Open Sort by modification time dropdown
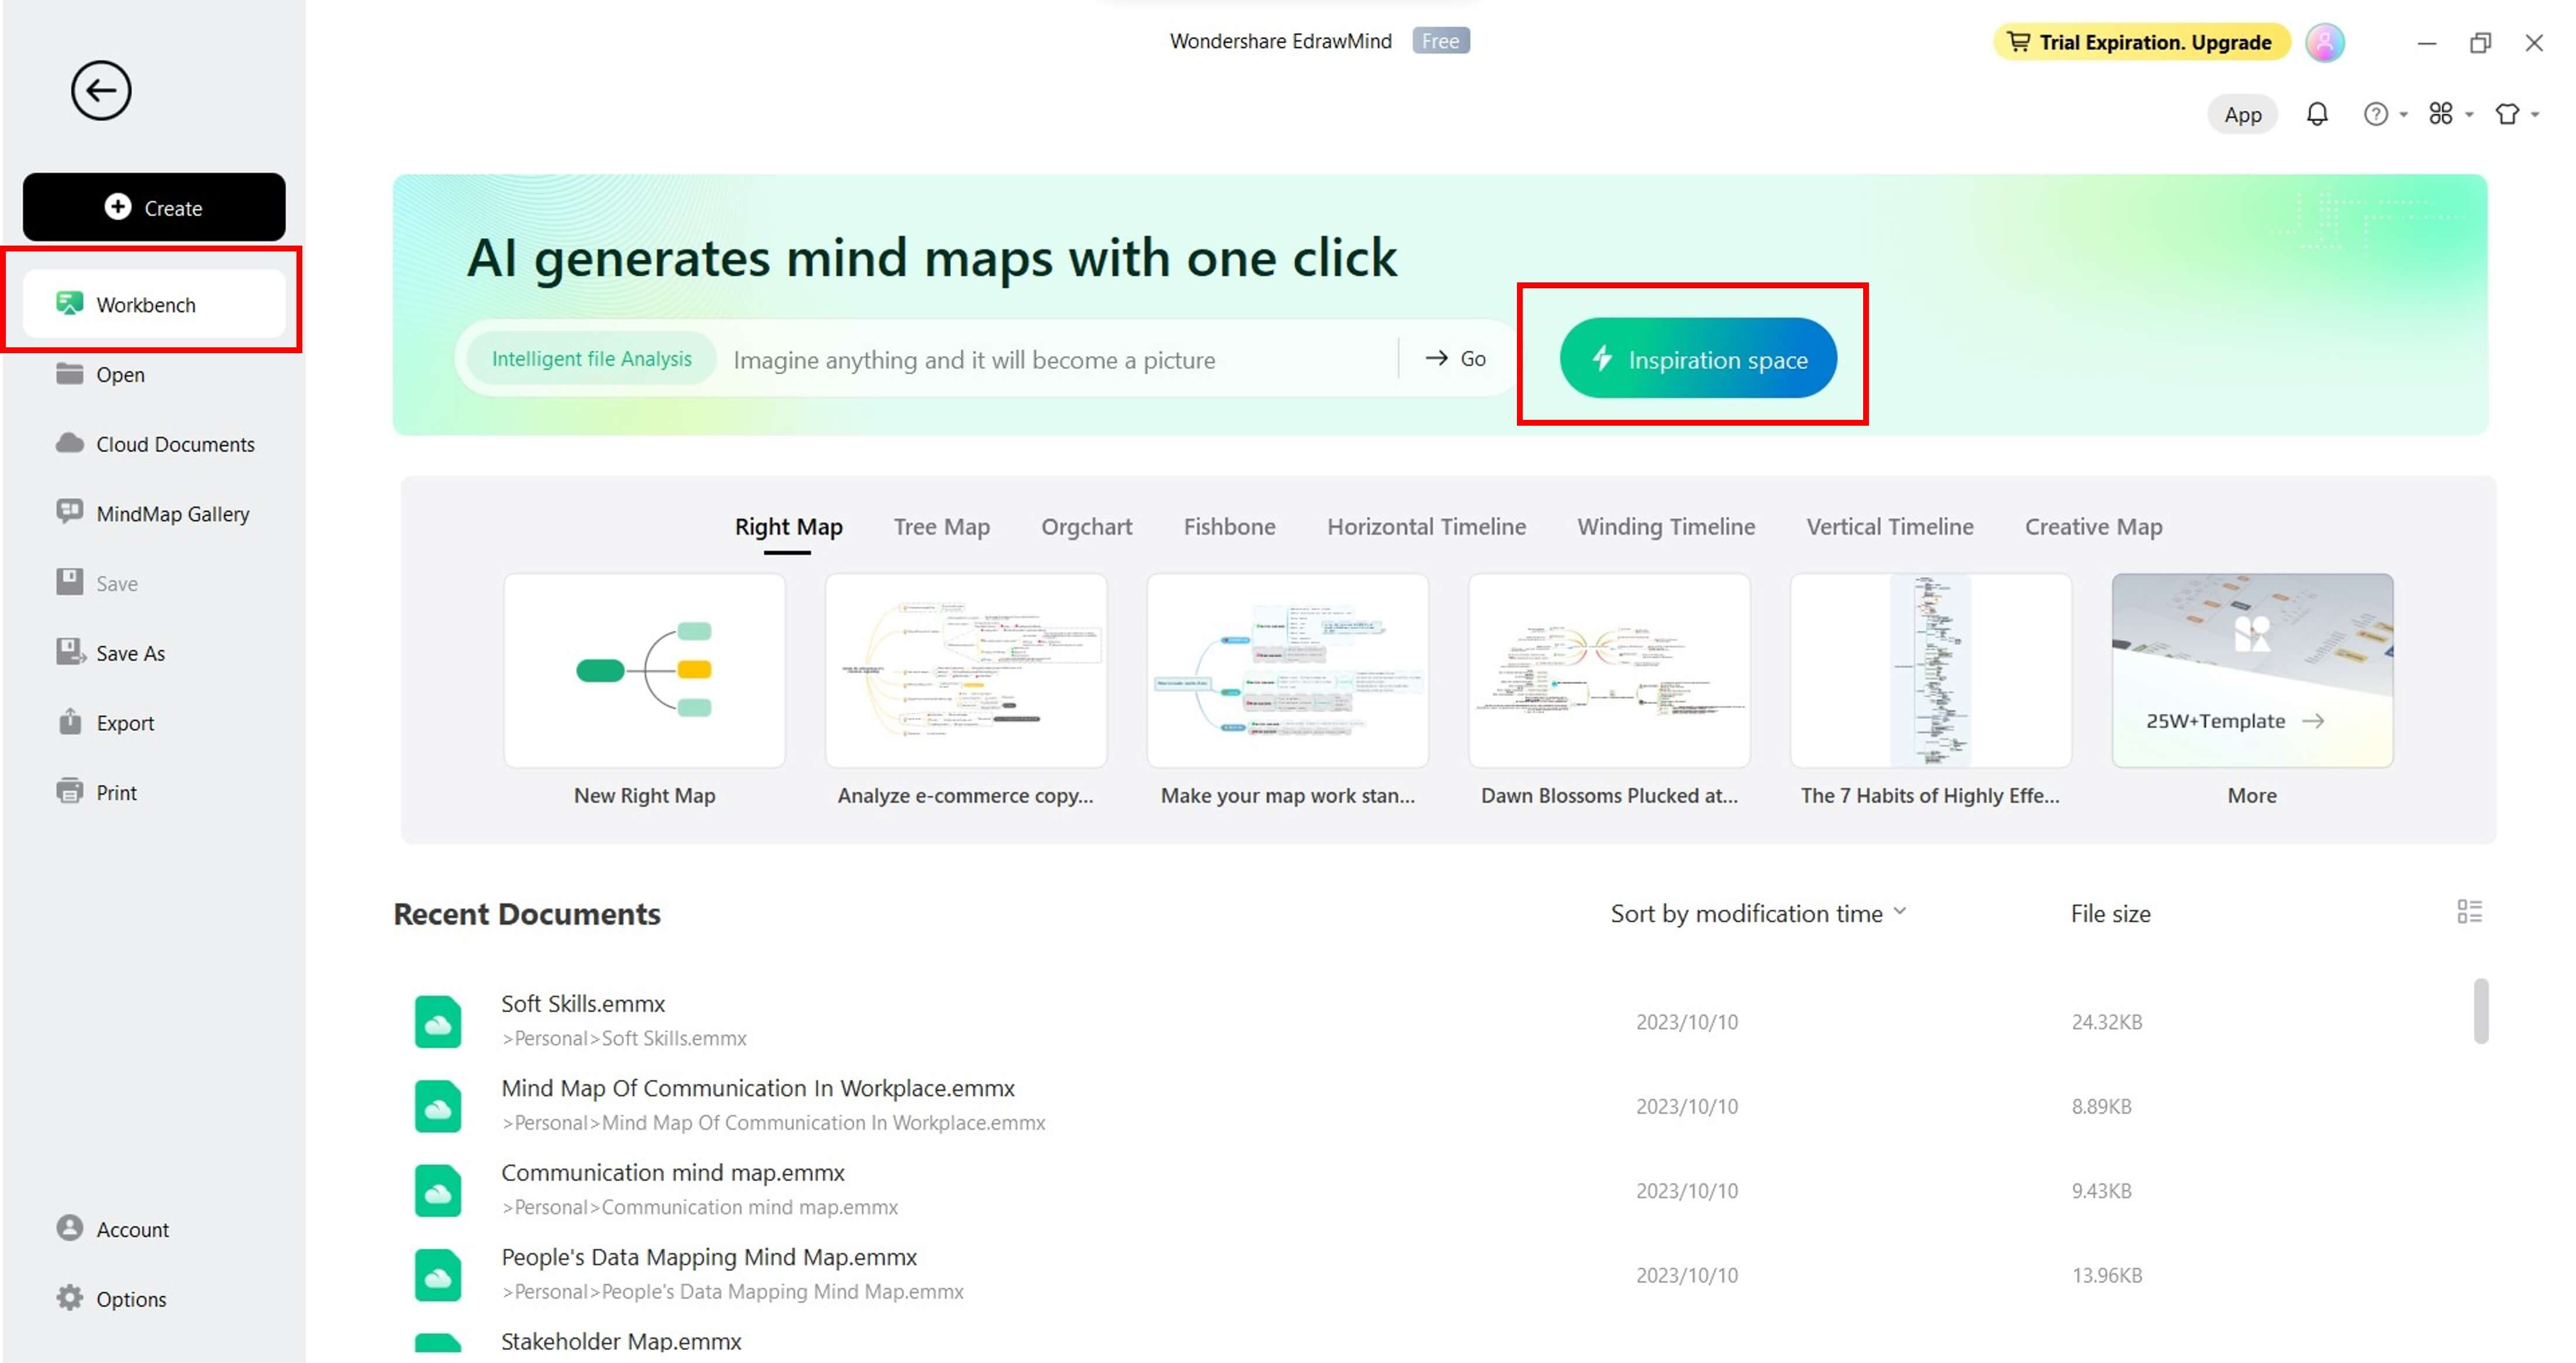Screen dimensions: 2576x1363 [x=1758, y=913]
